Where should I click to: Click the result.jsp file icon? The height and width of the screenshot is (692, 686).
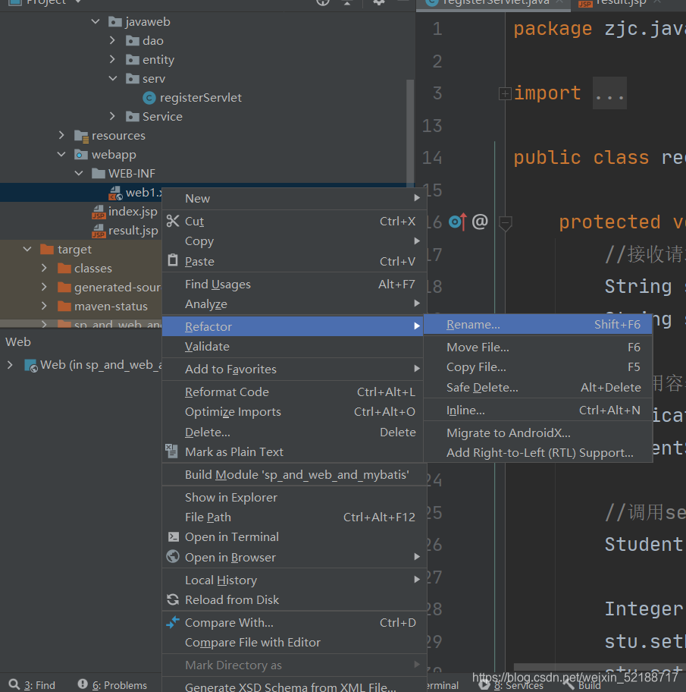coord(99,231)
